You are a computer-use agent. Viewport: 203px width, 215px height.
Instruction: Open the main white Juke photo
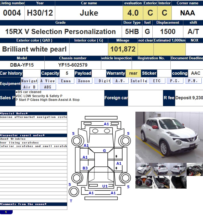pyautogui.click(x=169, y=137)
